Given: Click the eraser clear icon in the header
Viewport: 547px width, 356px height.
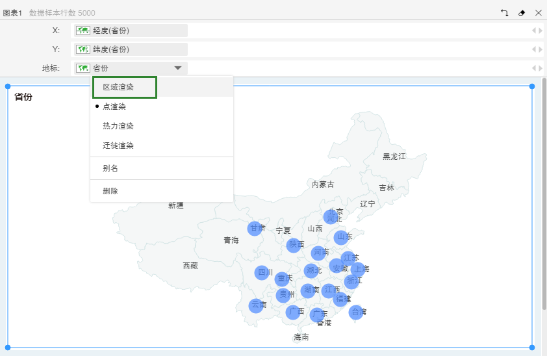Looking at the screenshot, I should tap(522, 13).
